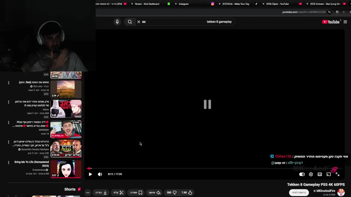Go back in browser history

344,12
